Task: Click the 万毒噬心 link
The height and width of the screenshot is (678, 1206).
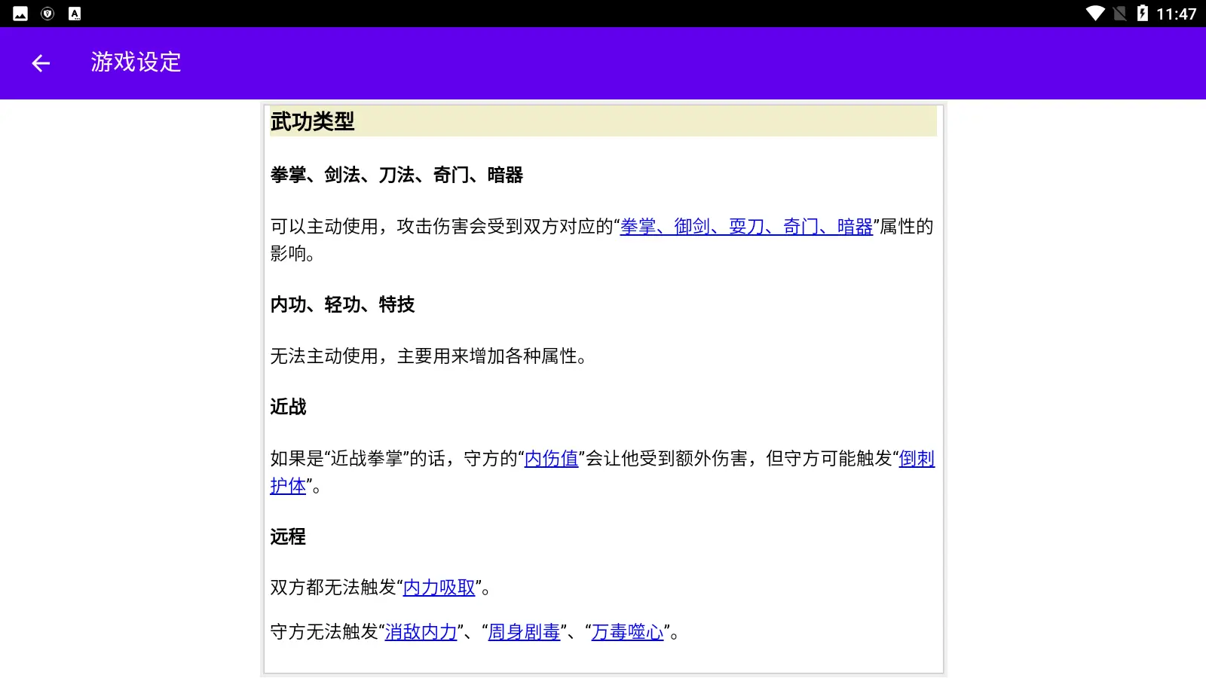Action: (628, 632)
